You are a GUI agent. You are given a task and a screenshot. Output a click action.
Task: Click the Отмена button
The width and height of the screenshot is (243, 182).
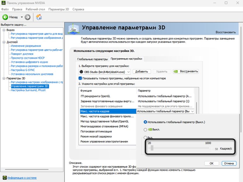pyautogui.click(x=229, y=163)
